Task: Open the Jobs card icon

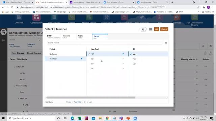Action: [x=160, y=17]
